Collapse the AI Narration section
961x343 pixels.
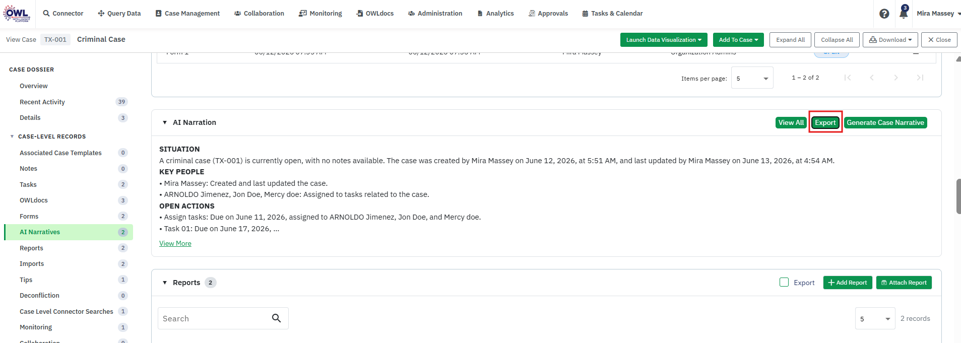(x=164, y=122)
